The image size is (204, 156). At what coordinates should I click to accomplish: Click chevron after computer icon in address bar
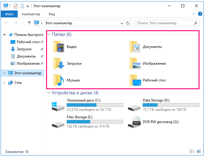pyautogui.click(x=42, y=23)
